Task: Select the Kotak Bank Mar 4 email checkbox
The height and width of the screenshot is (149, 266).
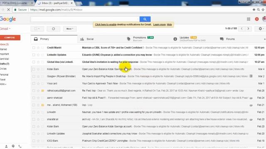Action: [x=34, y=69]
